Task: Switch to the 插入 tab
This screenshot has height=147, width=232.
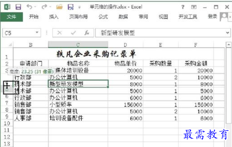Action: click(x=54, y=17)
